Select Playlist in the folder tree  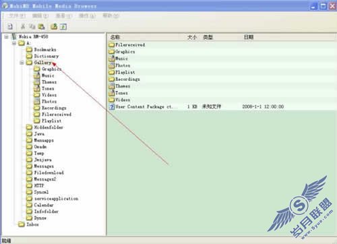(51, 121)
